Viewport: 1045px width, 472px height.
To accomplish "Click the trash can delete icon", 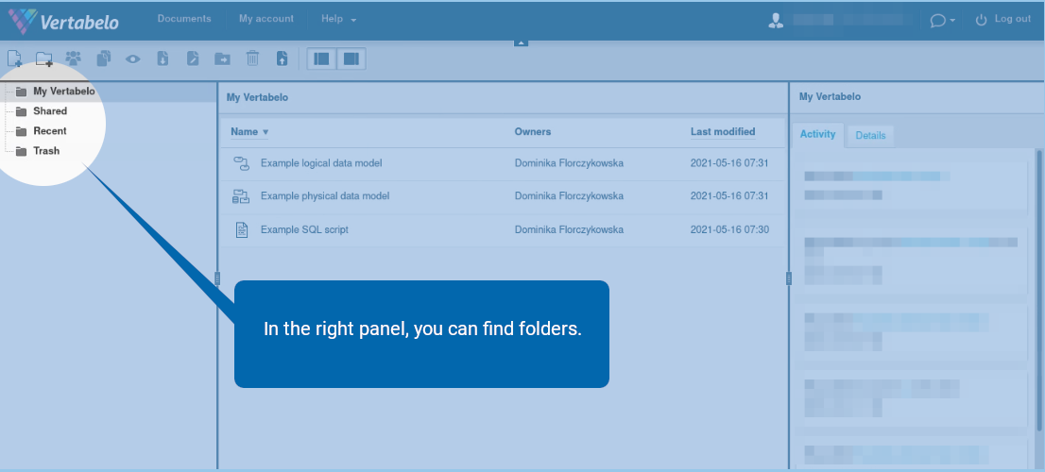I will tap(252, 59).
